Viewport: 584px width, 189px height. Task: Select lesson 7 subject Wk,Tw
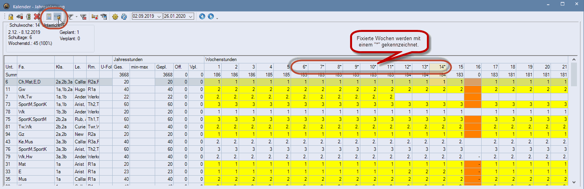pos(36,96)
